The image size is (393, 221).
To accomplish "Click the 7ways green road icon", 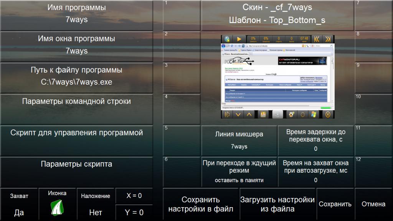I will [x=57, y=208].
